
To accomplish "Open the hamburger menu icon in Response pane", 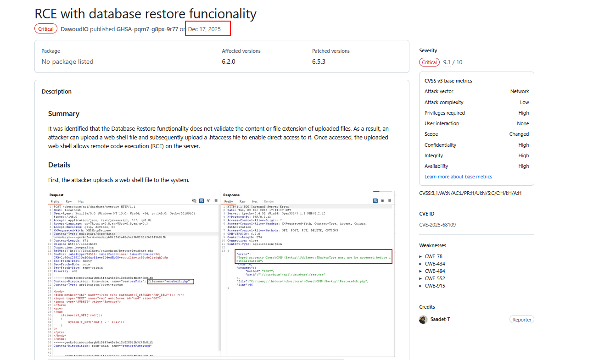I will 390,201.
